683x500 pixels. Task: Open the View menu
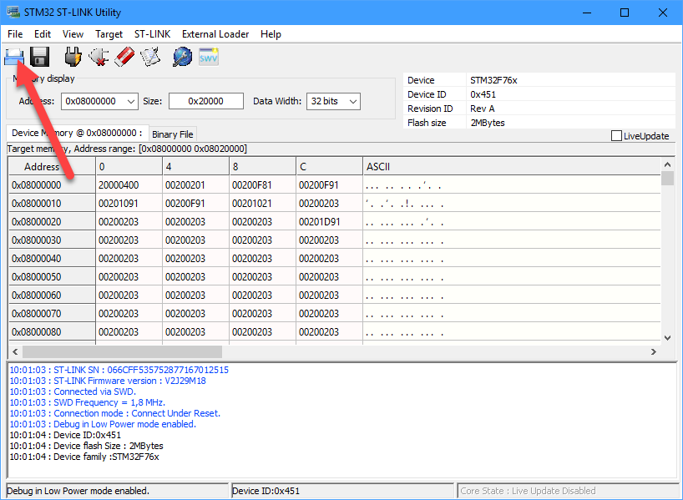coord(73,34)
